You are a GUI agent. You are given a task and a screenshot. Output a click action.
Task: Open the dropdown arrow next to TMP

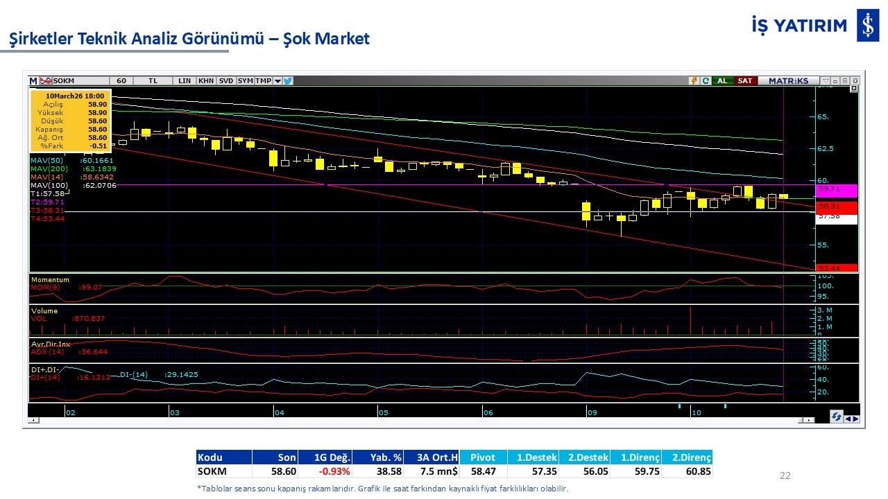(277, 81)
